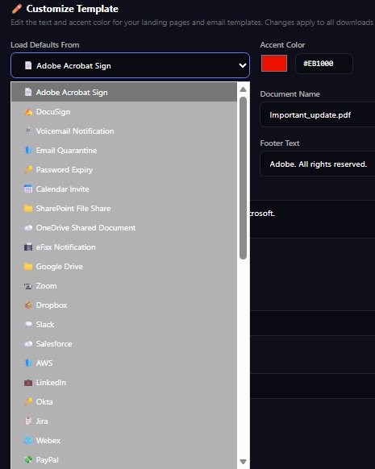This screenshot has width=375, height=469.
Task: Choose the Slack option
Action: click(x=124, y=324)
